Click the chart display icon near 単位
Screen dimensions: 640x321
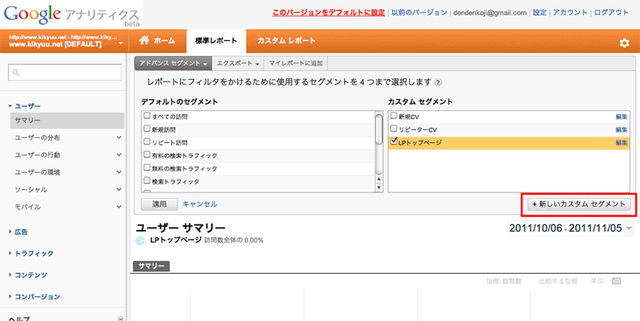click(616, 281)
